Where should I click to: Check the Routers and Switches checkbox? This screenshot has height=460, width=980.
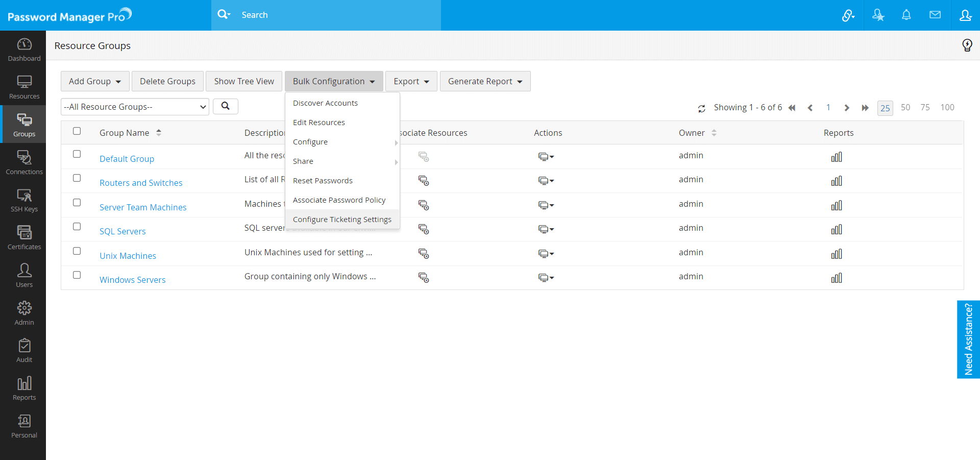(x=77, y=178)
